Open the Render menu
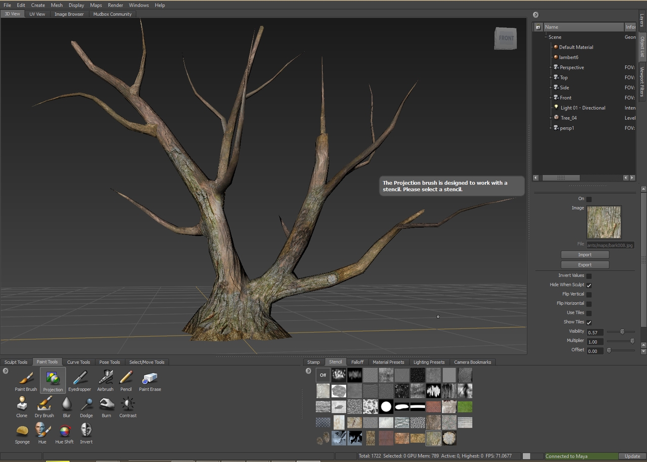 [115, 5]
